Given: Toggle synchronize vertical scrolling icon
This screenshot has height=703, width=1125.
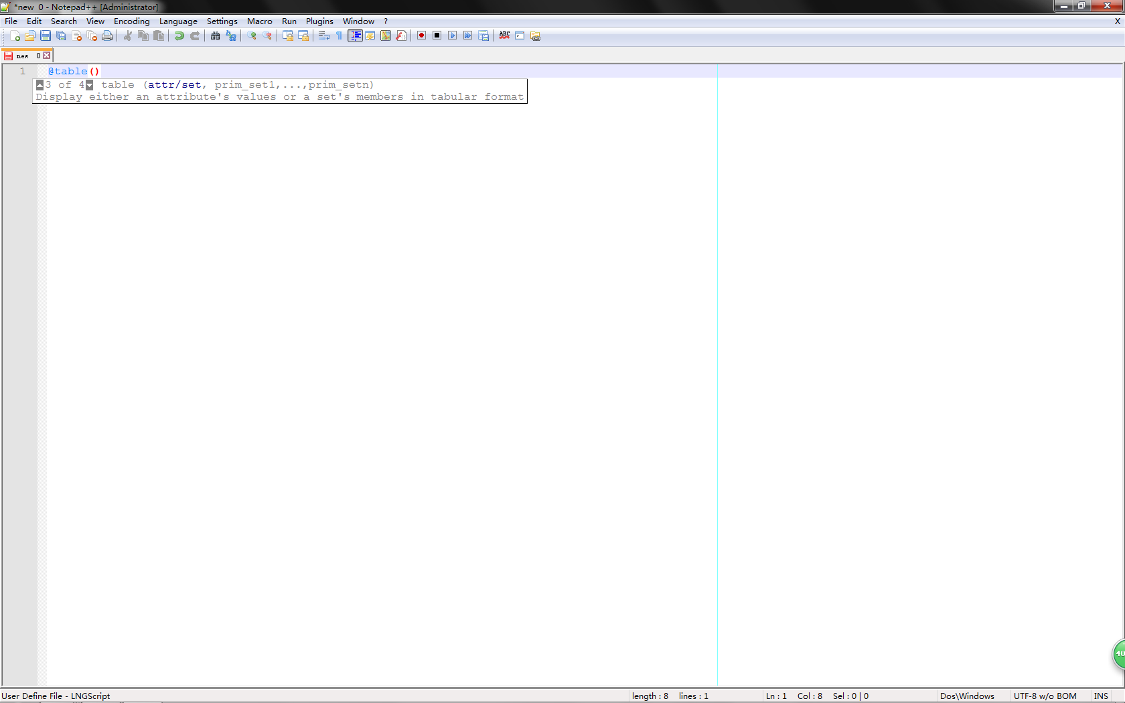Looking at the screenshot, I should pyautogui.click(x=287, y=35).
